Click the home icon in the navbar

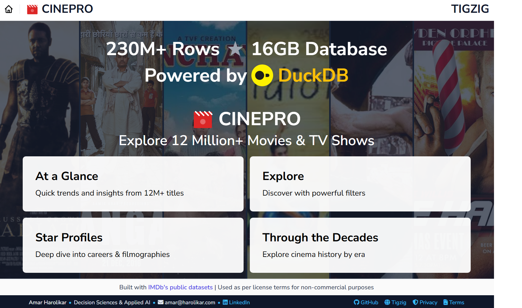[9, 9]
